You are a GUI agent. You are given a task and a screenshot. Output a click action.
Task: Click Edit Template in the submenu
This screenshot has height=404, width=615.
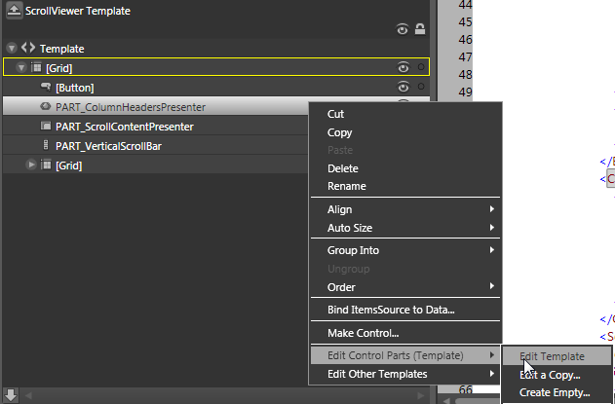(x=557, y=356)
